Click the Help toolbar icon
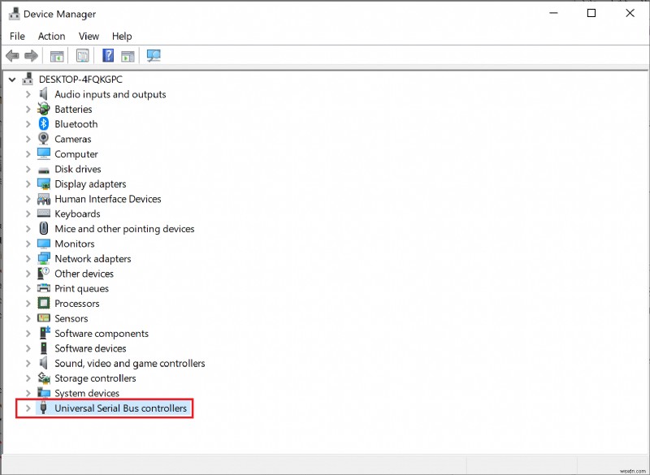650x475 pixels. [109, 55]
